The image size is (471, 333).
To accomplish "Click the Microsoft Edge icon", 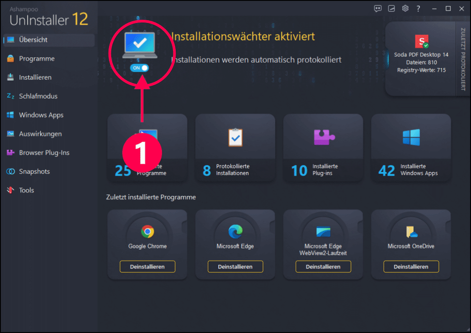I will tap(235, 231).
